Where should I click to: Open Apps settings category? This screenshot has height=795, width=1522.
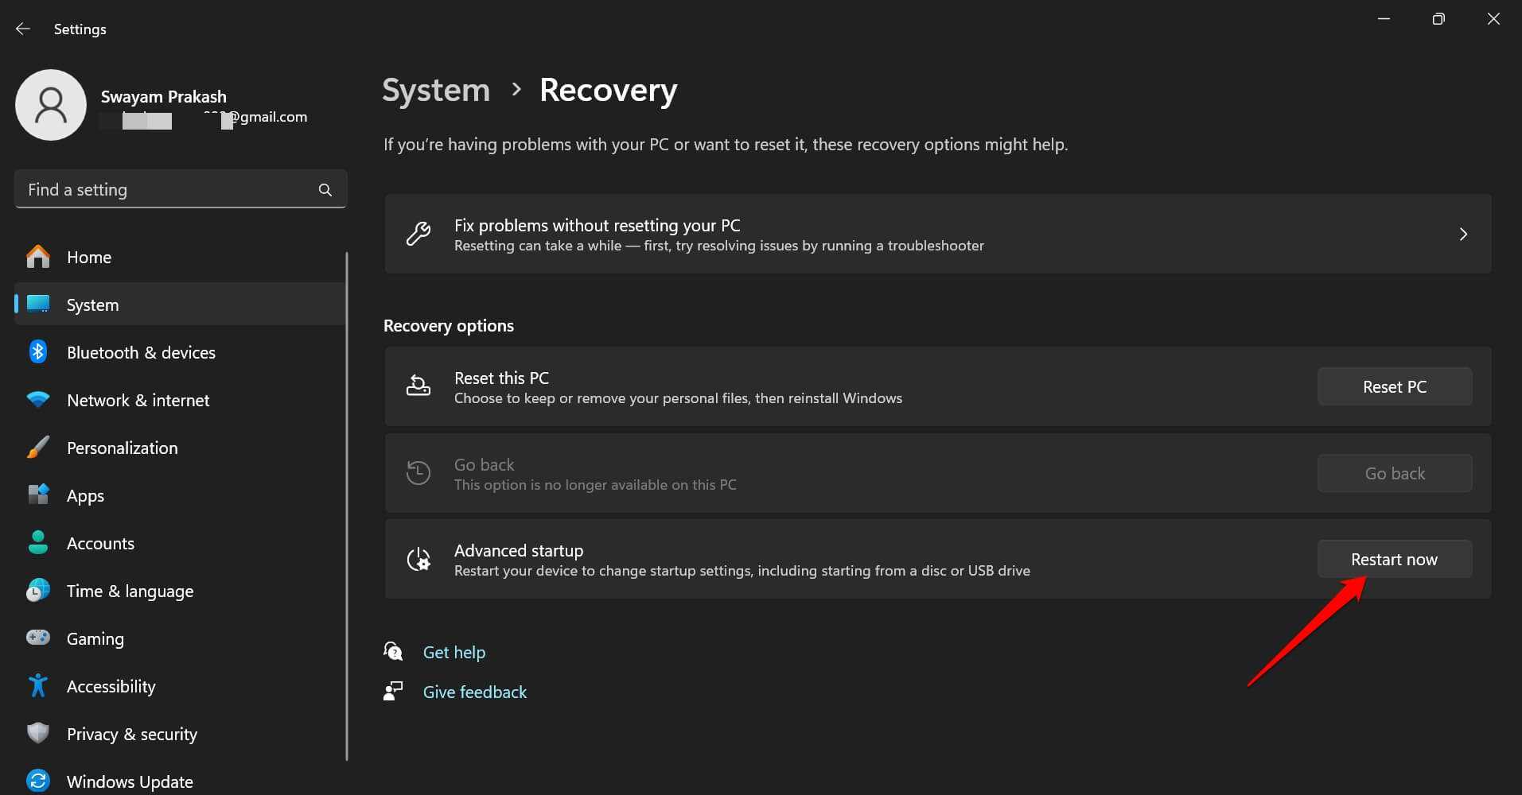pos(181,495)
